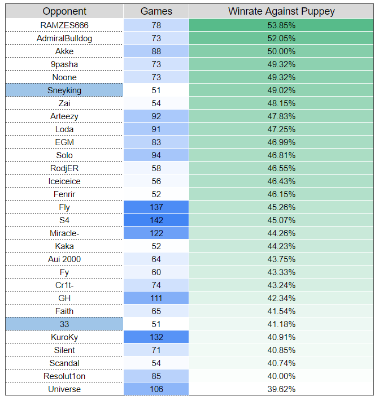
Task: Select the RAMZES666 opponent cell
Action: [x=64, y=25]
